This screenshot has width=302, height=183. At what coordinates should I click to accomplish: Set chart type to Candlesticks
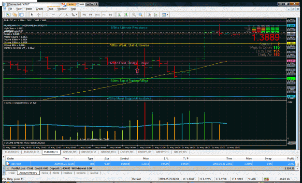tap(126, 14)
